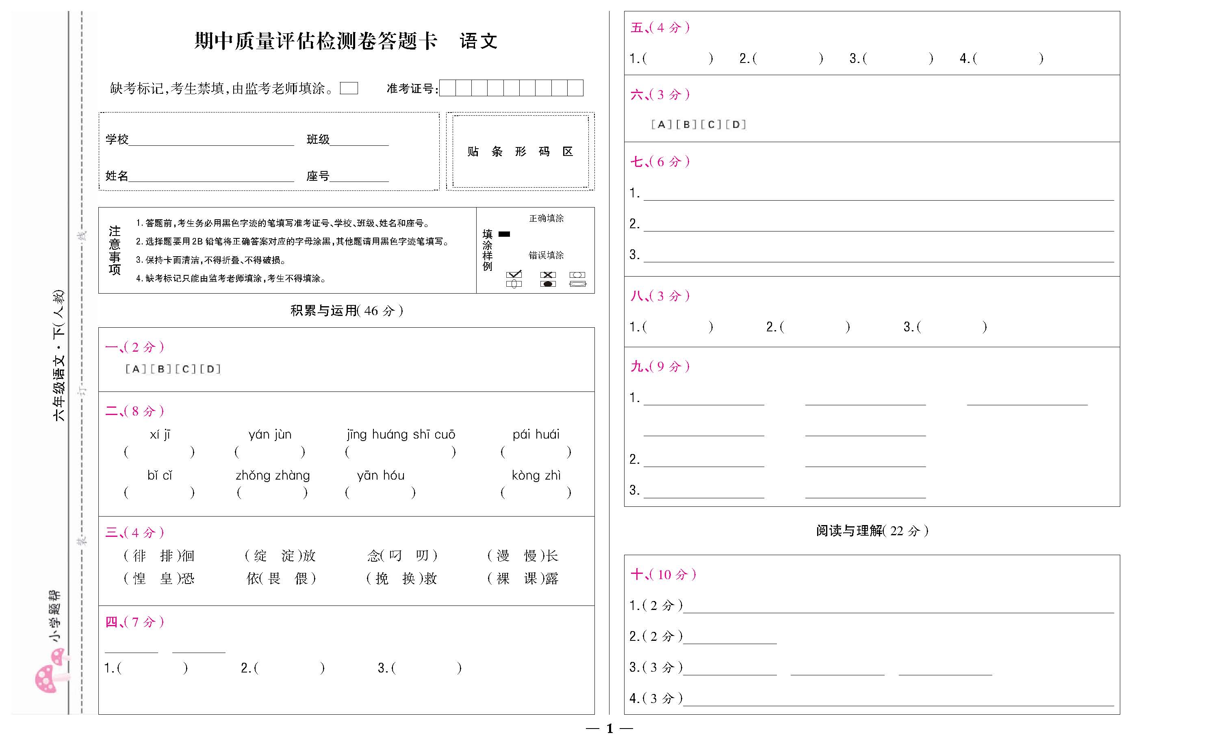Image resolution: width=1219 pixels, height=746 pixels.
Task: Mark option [D] in section 六
Action: (x=736, y=125)
